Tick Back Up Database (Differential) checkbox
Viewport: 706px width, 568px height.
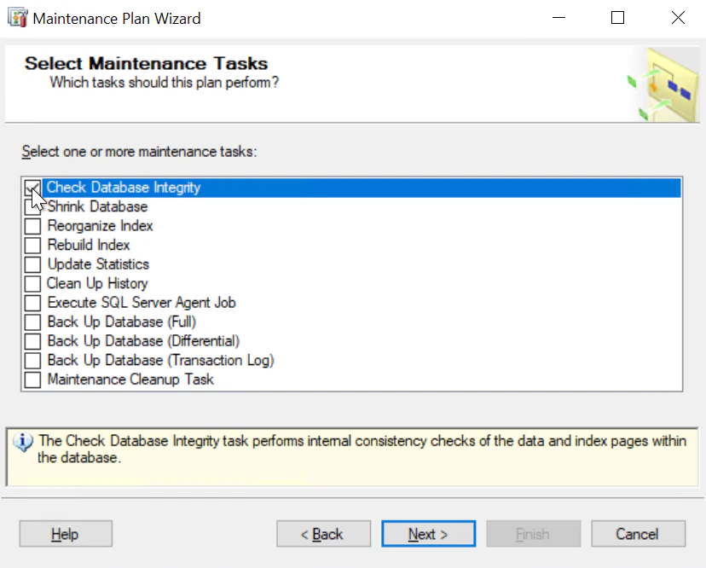[x=32, y=341]
